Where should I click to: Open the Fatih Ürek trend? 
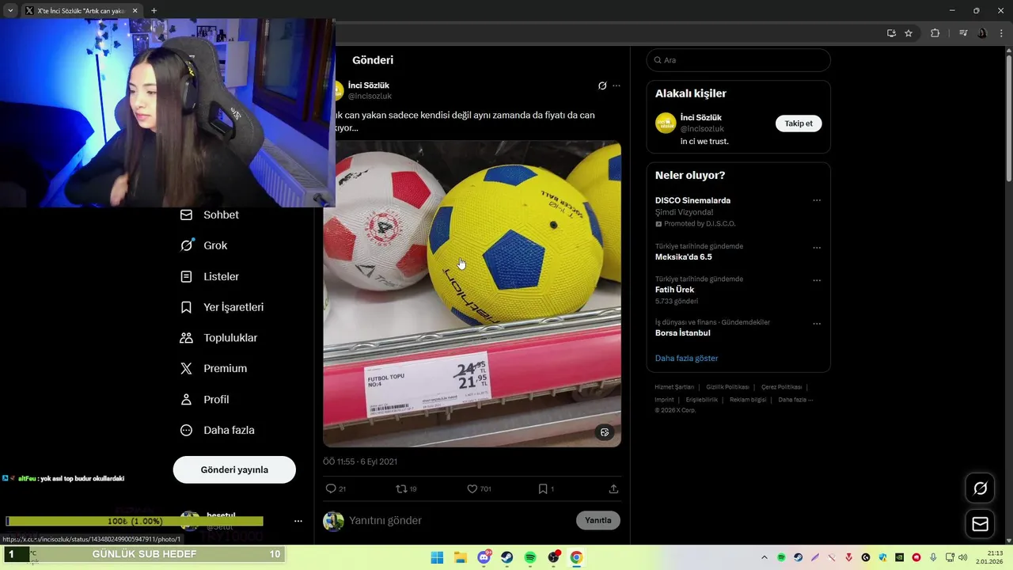[x=674, y=290]
